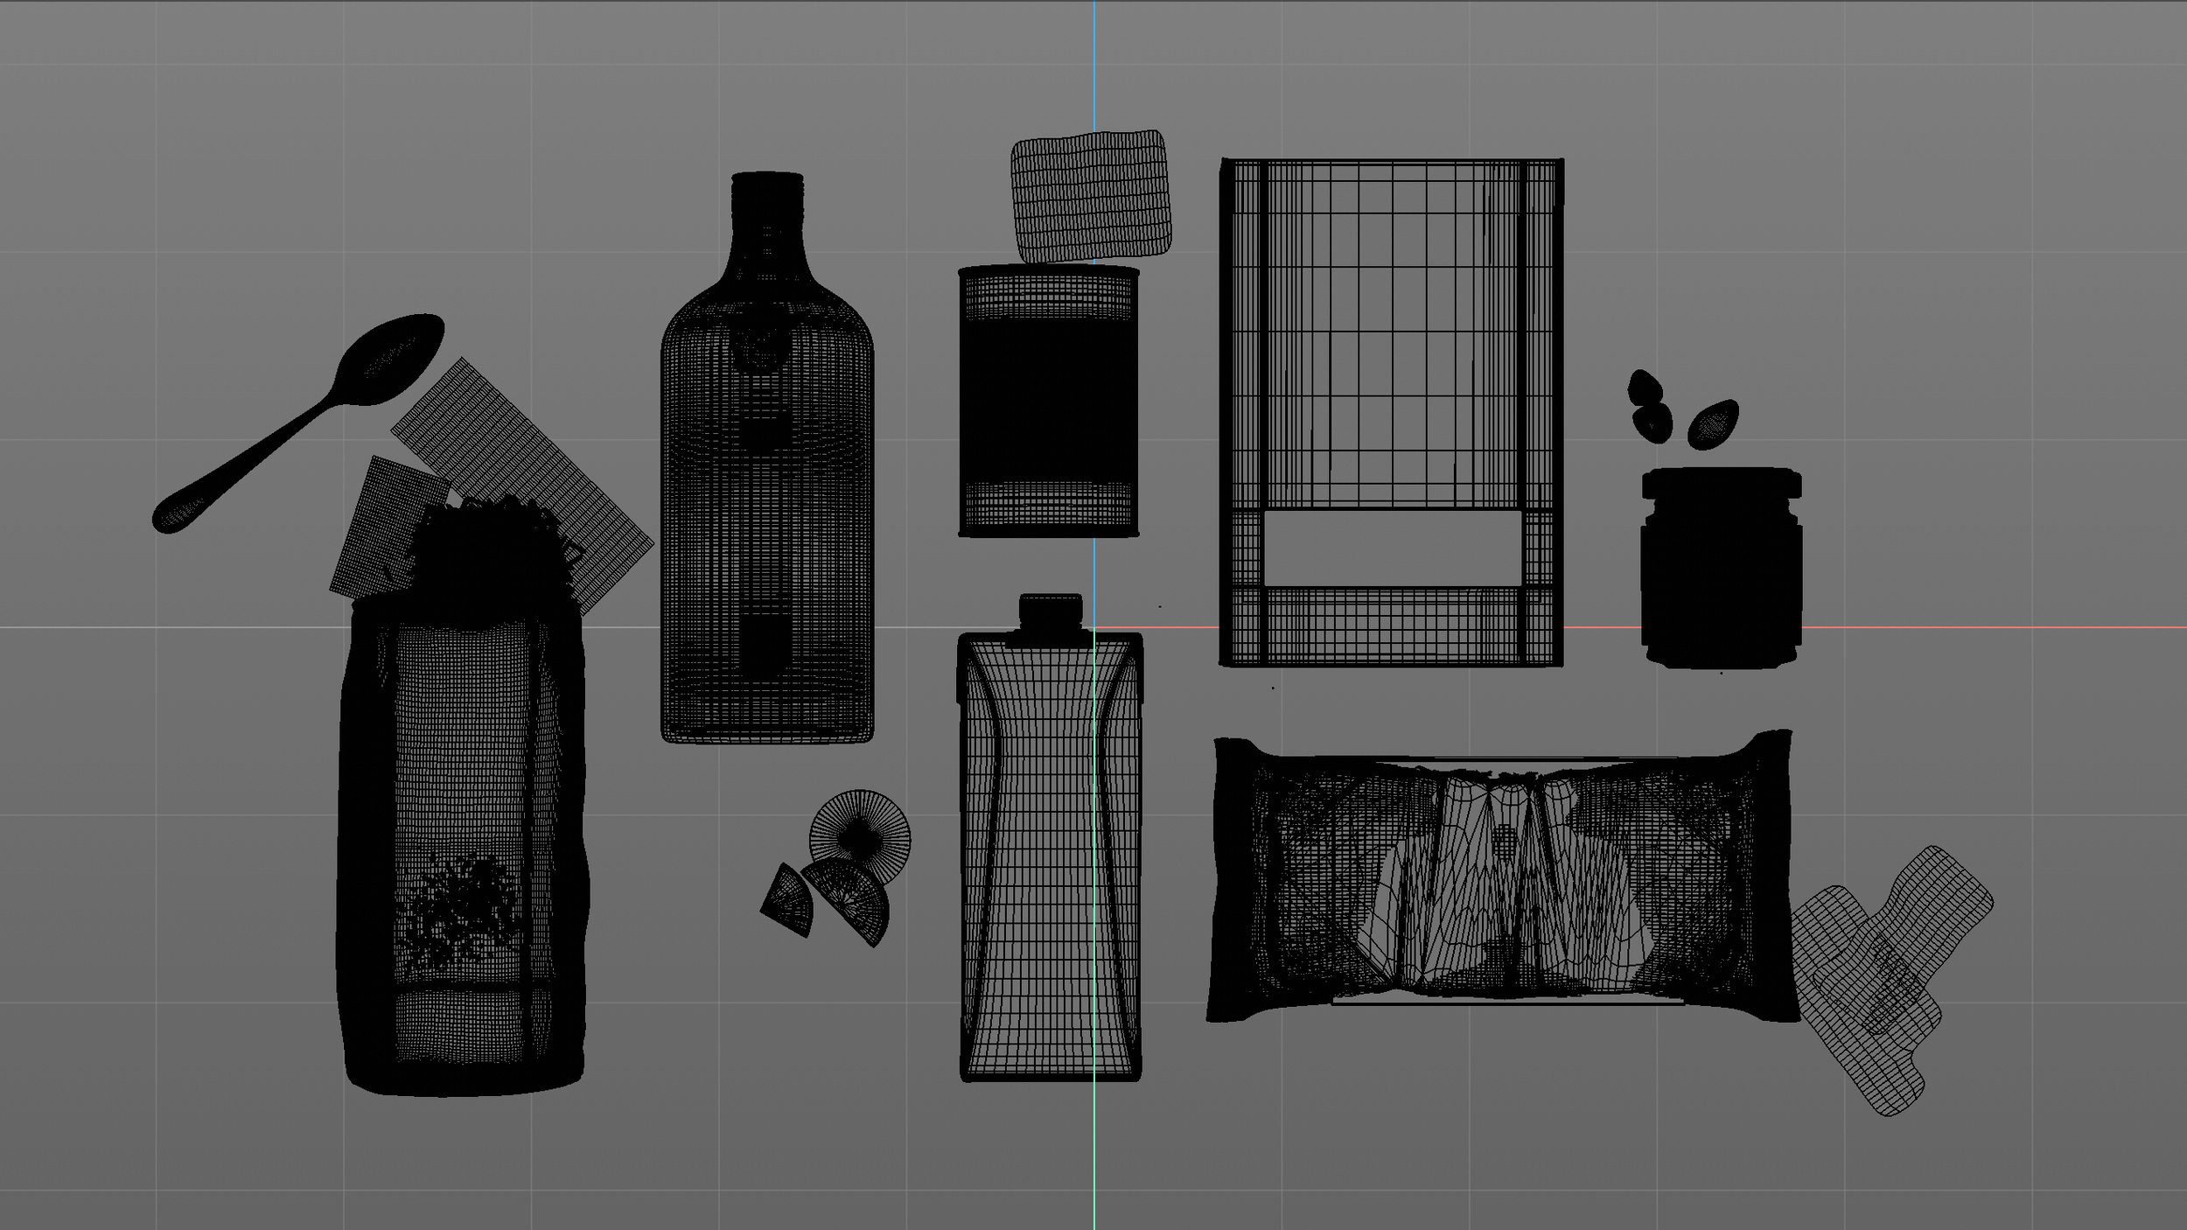Select the lone tilted almond above the jar

(1712, 424)
